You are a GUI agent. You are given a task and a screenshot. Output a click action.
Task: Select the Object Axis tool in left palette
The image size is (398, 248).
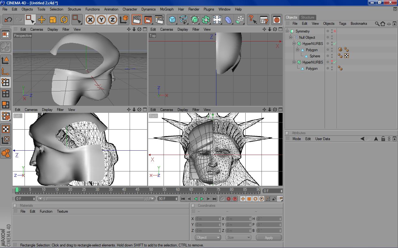tap(6, 71)
